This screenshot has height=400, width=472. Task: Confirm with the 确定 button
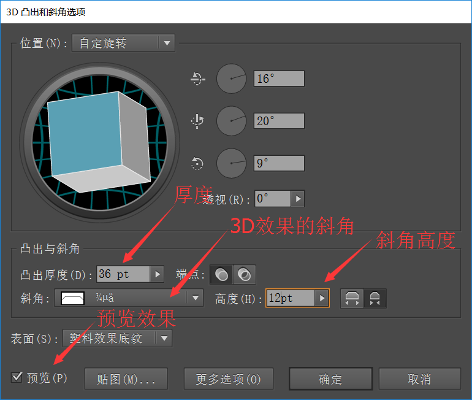[330, 379]
